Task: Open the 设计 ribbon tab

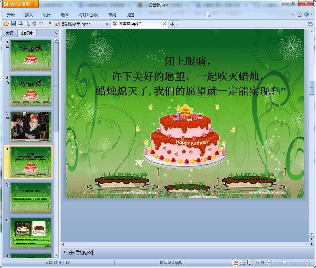Action: coord(46,15)
